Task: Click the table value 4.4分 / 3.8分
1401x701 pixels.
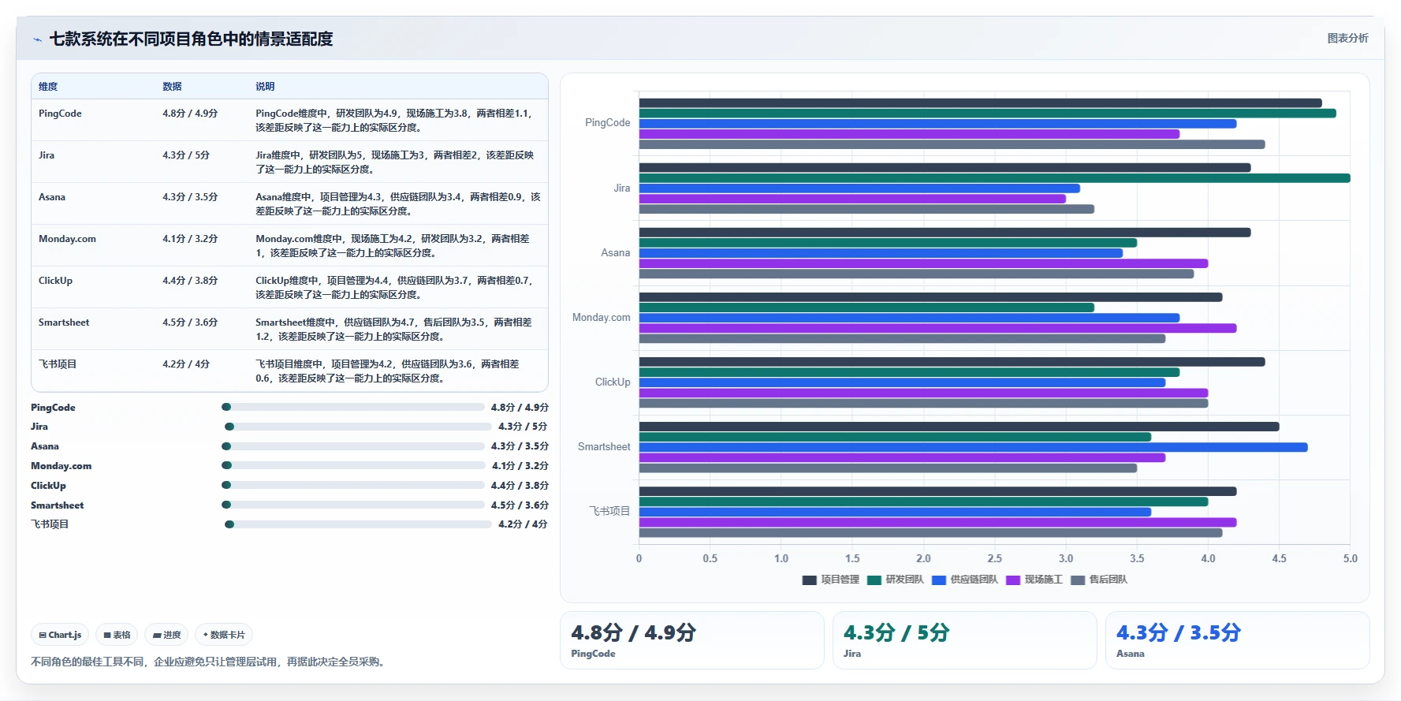Action: coord(190,281)
